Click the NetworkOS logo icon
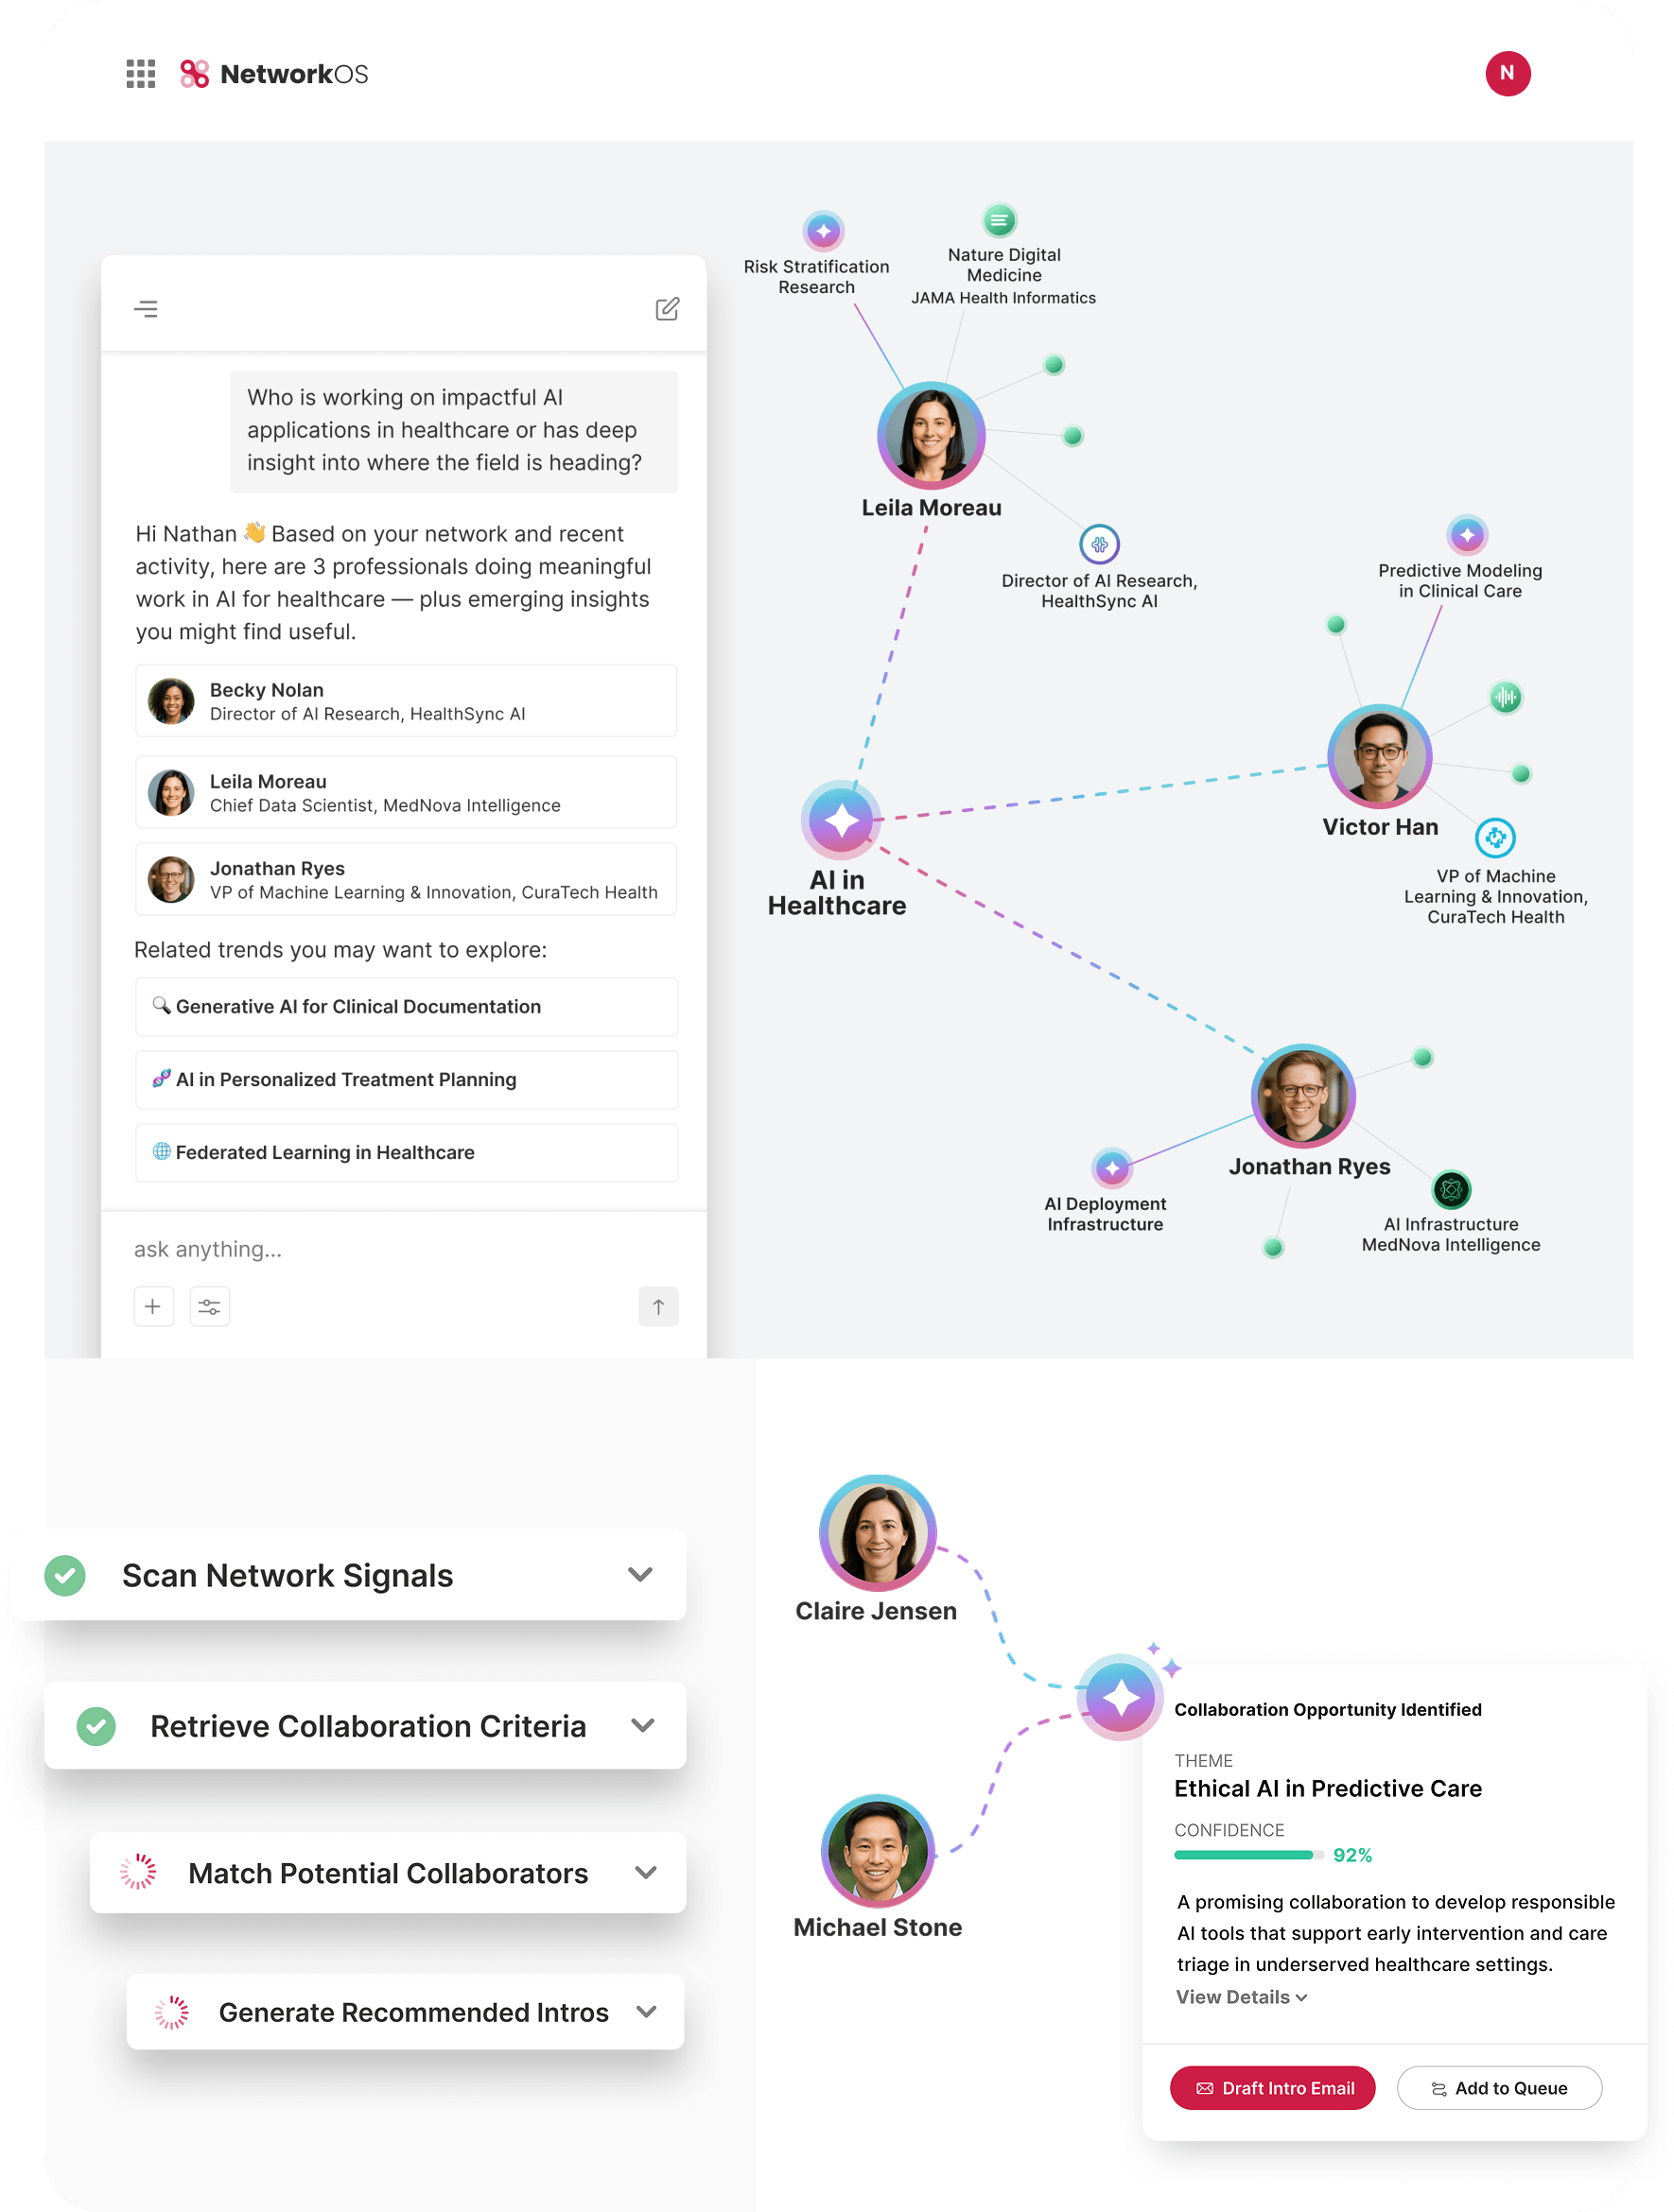Image resolution: width=1674 pixels, height=2212 pixels. tap(194, 74)
